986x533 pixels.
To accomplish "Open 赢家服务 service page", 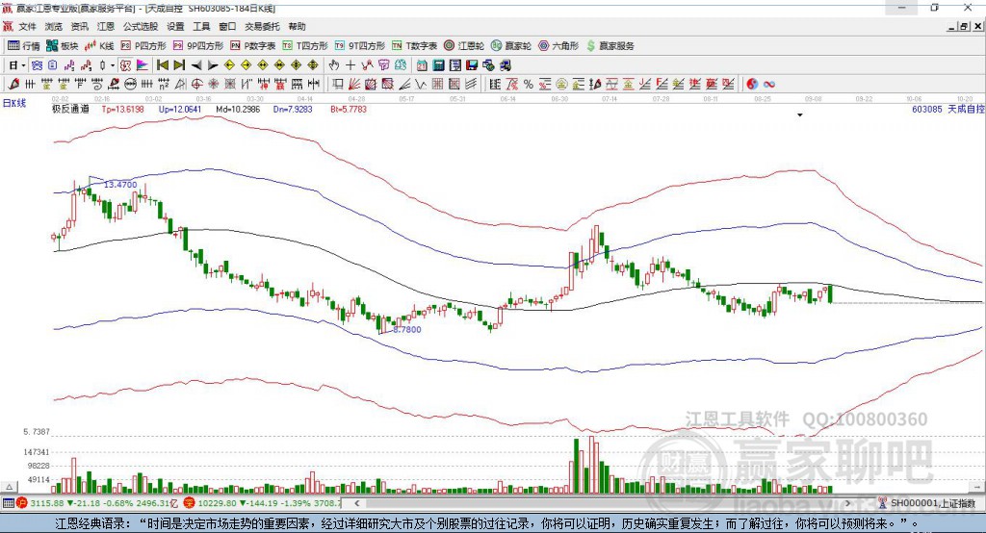I will [x=610, y=46].
